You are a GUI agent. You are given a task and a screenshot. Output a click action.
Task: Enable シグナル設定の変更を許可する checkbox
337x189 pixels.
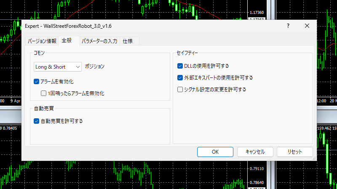[180, 89]
